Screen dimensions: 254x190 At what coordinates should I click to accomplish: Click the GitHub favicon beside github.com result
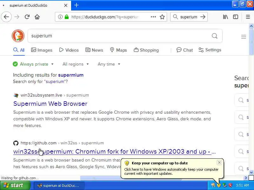[16, 143]
